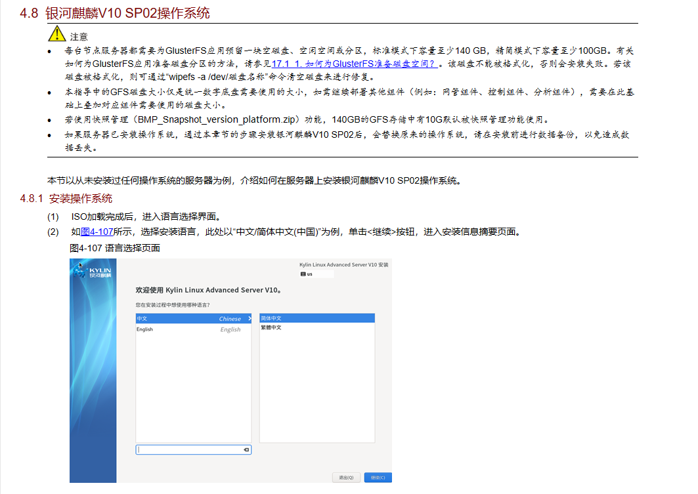Click the 退出(Q) quit button
Image resolution: width=698 pixels, height=494 pixels.
click(346, 477)
